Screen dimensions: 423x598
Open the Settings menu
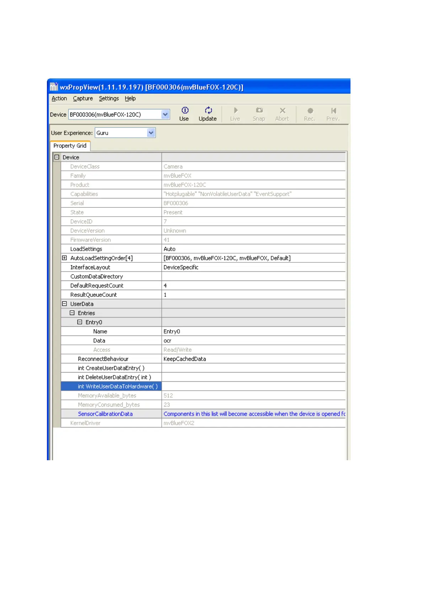click(x=109, y=98)
